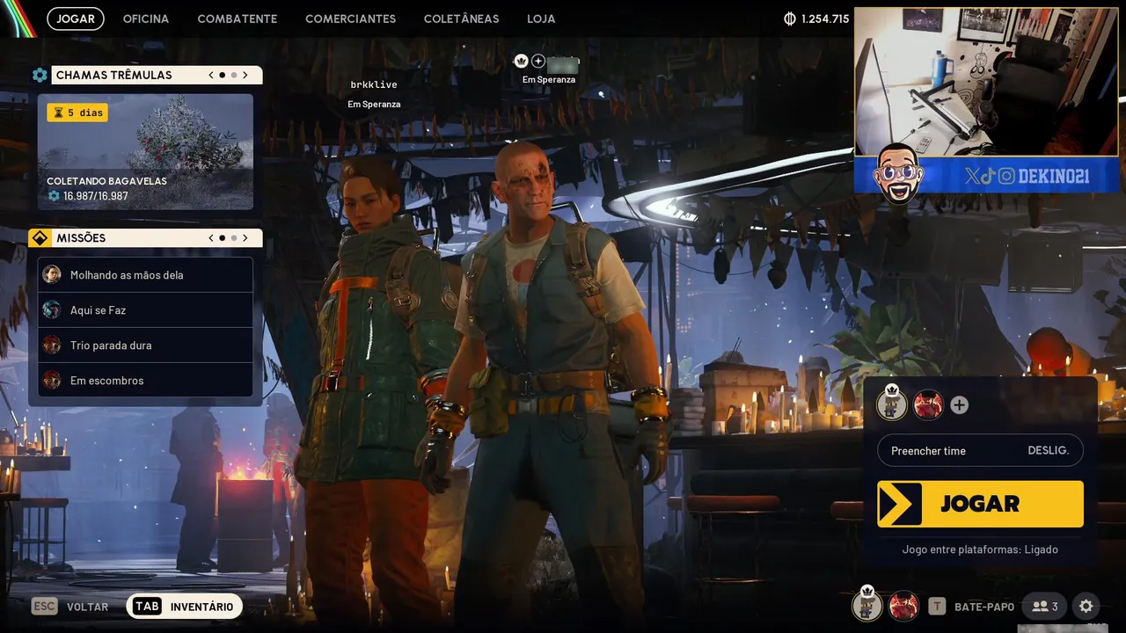
Task: Click trader portrait for Aqui se Faz
Action: tap(52, 309)
